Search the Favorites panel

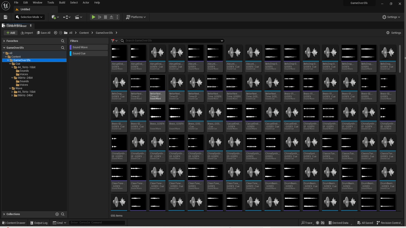tap(63, 41)
